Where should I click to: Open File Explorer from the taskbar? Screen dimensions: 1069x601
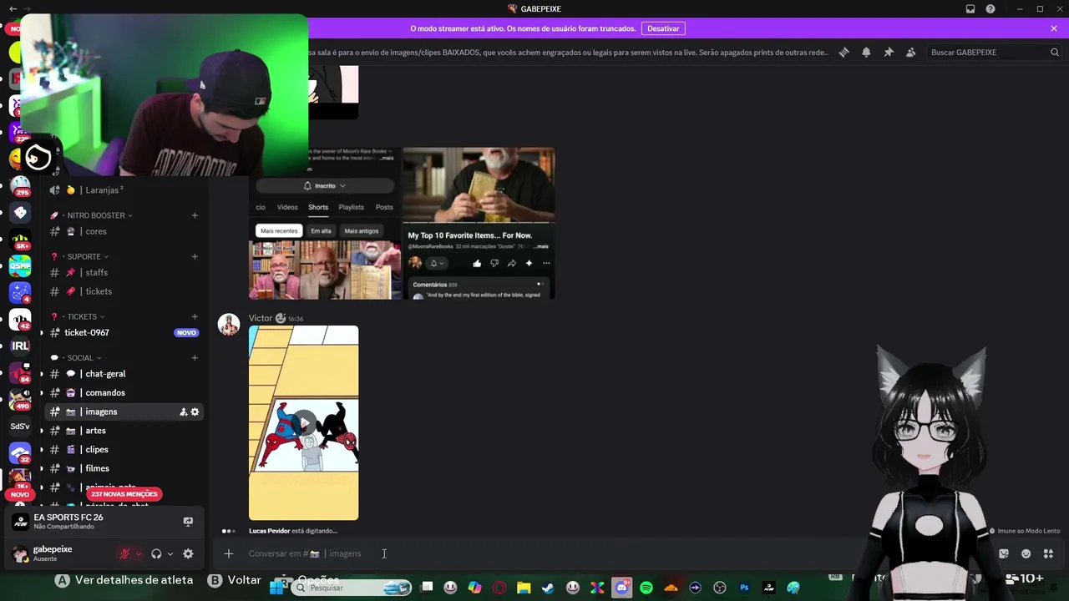(x=524, y=588)
